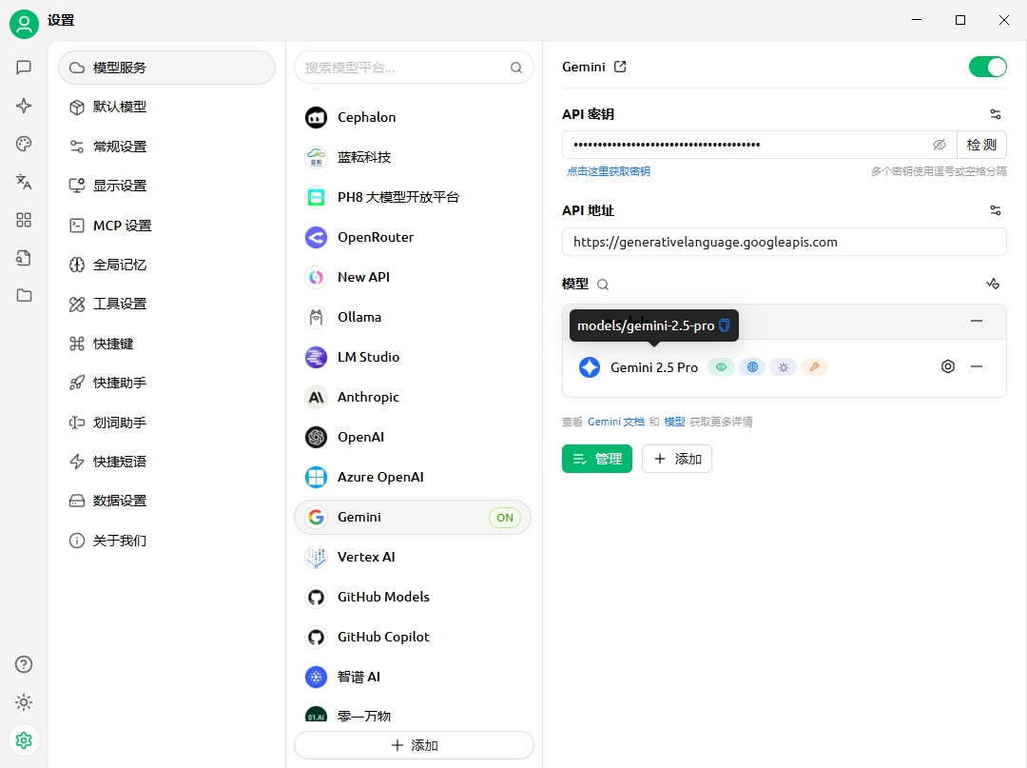Open 快捷短语 settings section
1027x768 pixels.
[x=166, y=462]
